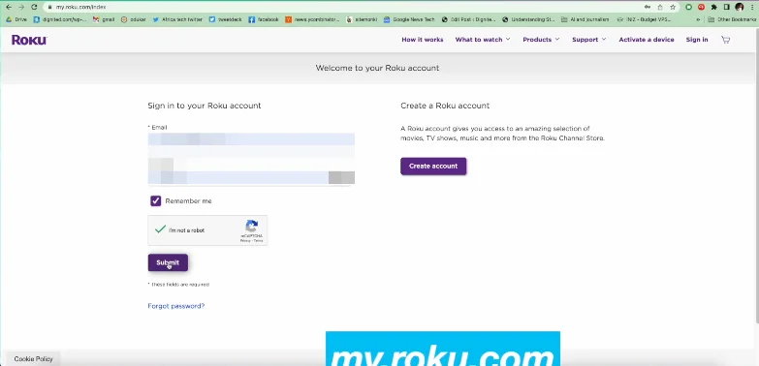Click Sign in in the top navigation

[x=697, y=40]
